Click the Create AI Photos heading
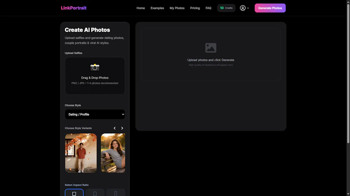This screenshot has height=196, width=350. pos(87,30)
